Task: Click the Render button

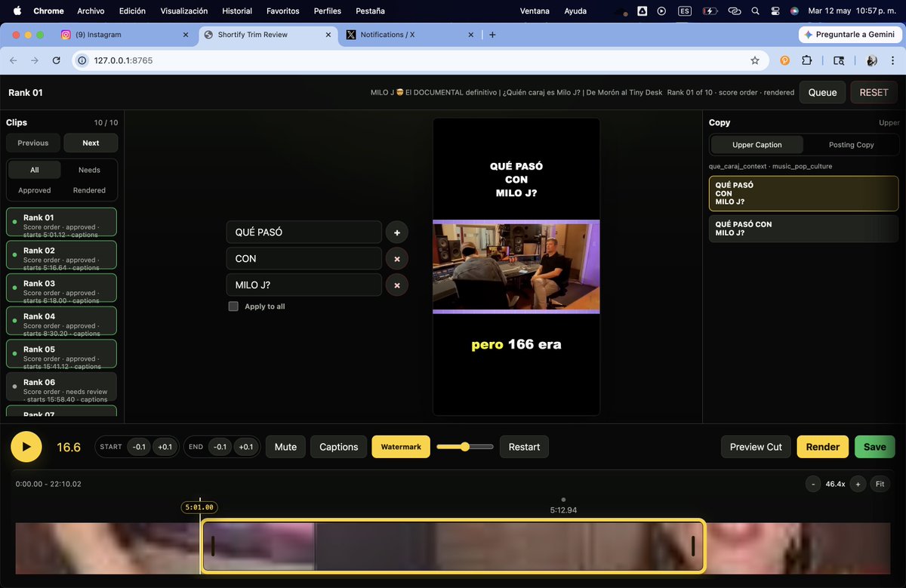Action: coord(822,447)
